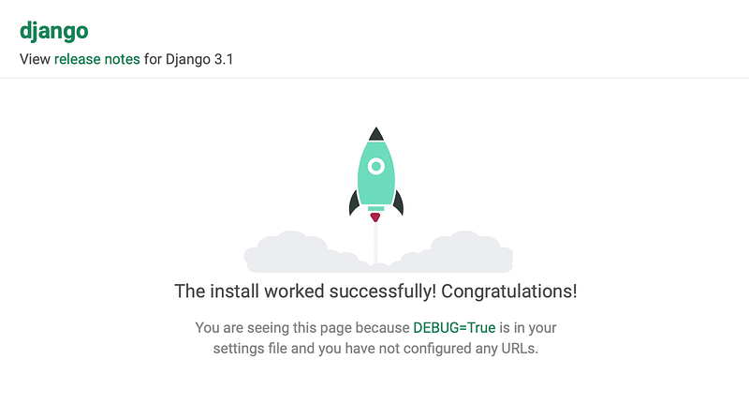The width and height of the screenshot is (749, 404).
Task: Click the django logo heading
Action: [54, 31]
